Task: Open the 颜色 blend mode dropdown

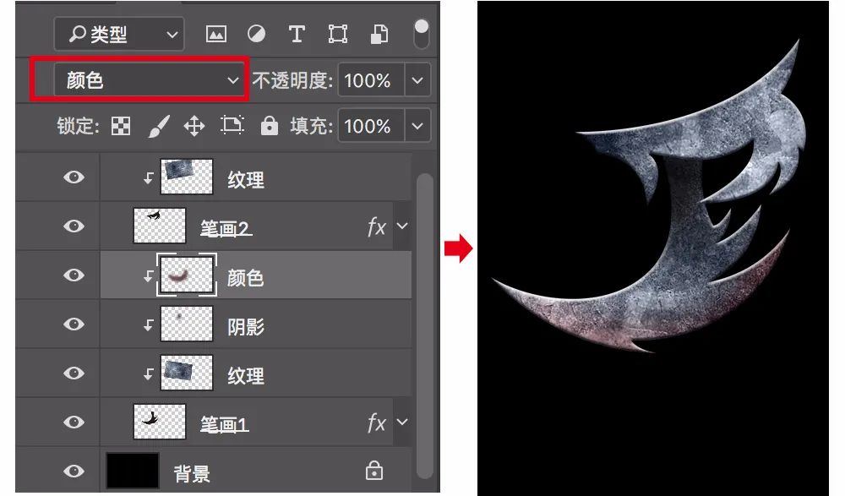Action: pos(139,80)
